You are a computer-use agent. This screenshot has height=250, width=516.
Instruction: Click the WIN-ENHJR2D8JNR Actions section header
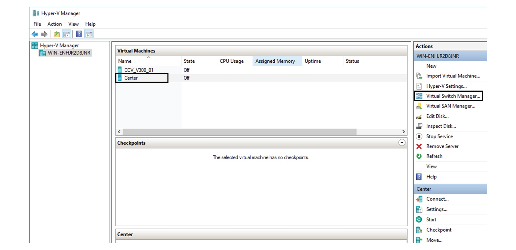pyautogui.click(x=450, y=56)
